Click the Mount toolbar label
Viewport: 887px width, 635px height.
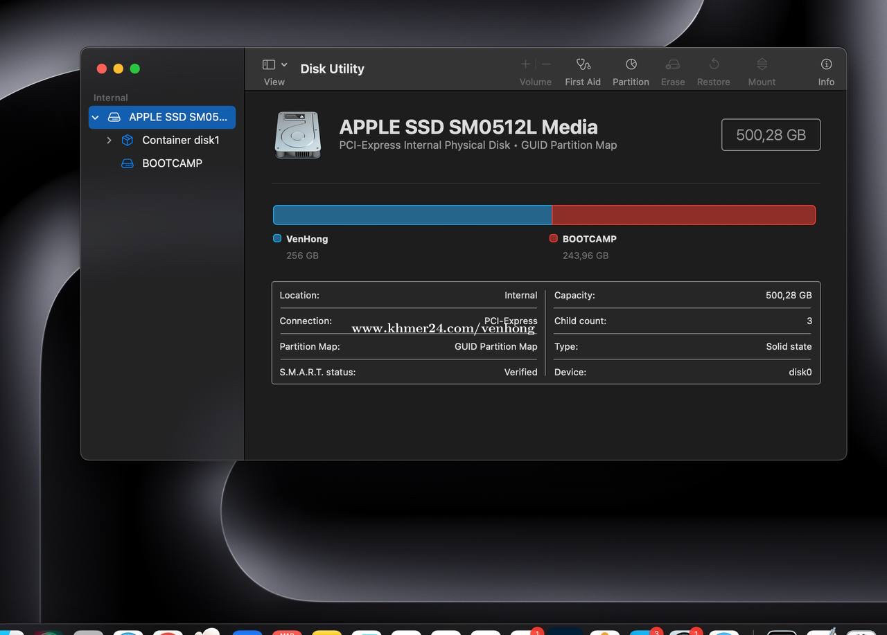coord(762,82)
